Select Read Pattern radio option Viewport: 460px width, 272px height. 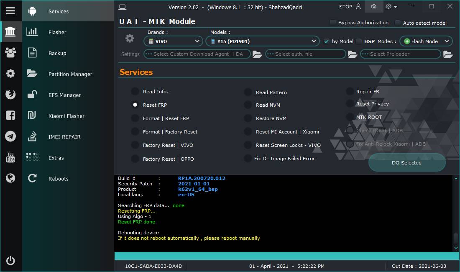pyautogui.click(x=248, y=92)
